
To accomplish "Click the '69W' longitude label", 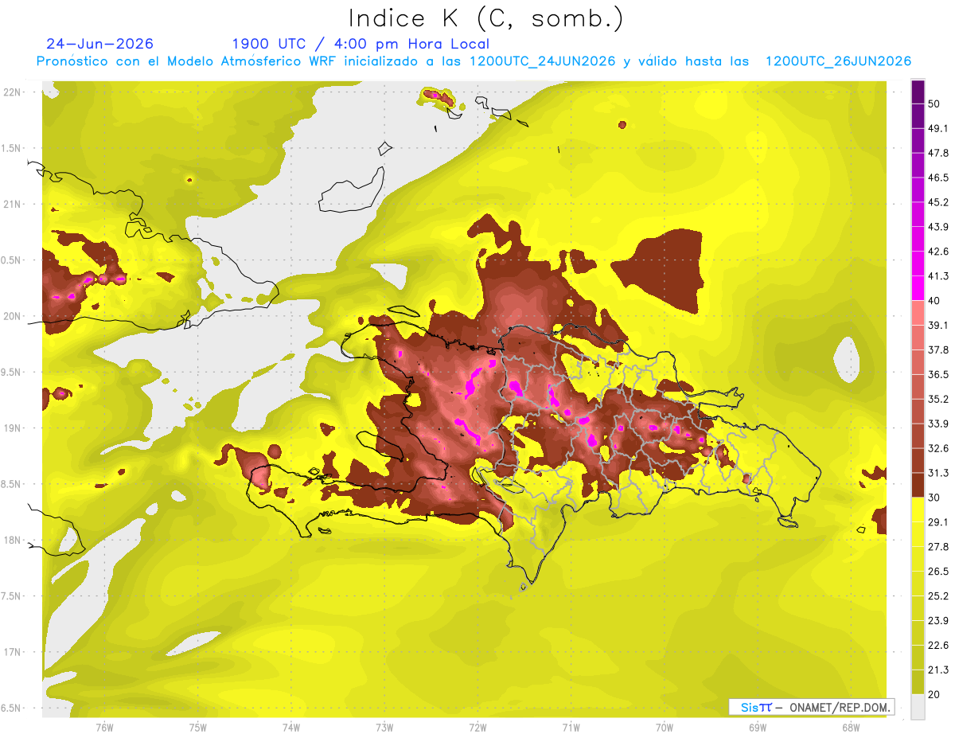I will (x=758, y=728).
